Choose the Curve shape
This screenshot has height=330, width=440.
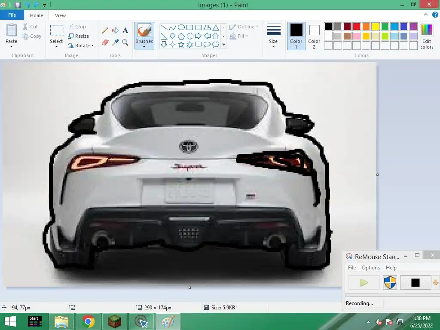click(x=173, y=27)
